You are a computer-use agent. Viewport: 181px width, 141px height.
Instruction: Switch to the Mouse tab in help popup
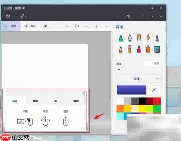pos(15,101)
